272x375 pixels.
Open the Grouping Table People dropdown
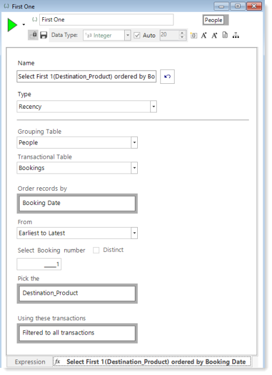pyautogui.click(x=77, y=143)
